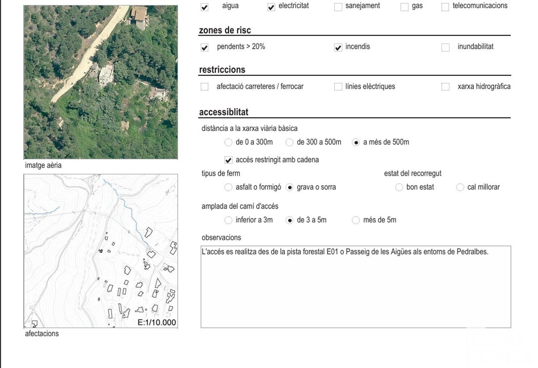
Task: Select 'cal millorar' route condition
Action: coord(460,188)
